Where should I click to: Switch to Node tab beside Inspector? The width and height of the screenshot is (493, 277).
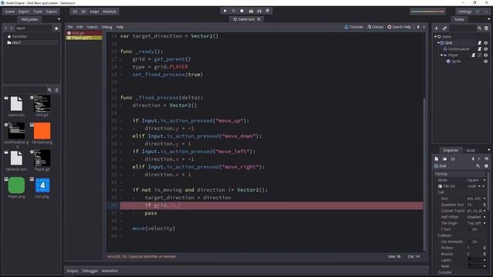point(471,151)
